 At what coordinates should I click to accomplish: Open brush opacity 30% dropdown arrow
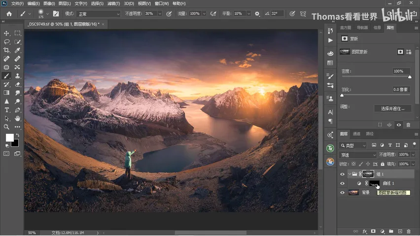[160, 14]
